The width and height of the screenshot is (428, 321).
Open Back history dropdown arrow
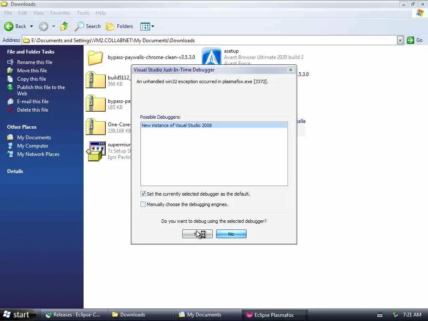[31, 26]
